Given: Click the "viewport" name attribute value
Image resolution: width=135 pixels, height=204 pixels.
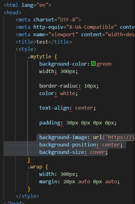Looking at the screenshot, I should (x=63, y=35).
